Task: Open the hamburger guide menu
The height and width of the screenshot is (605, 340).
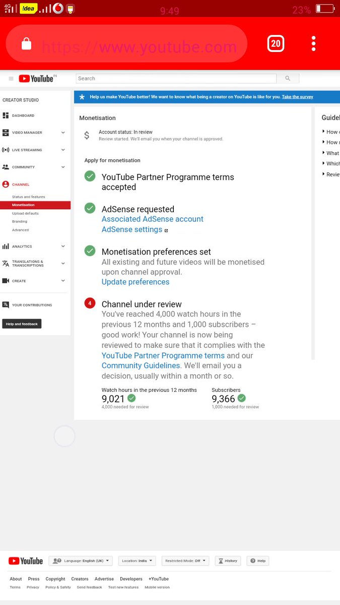Action: coord(11,79)
